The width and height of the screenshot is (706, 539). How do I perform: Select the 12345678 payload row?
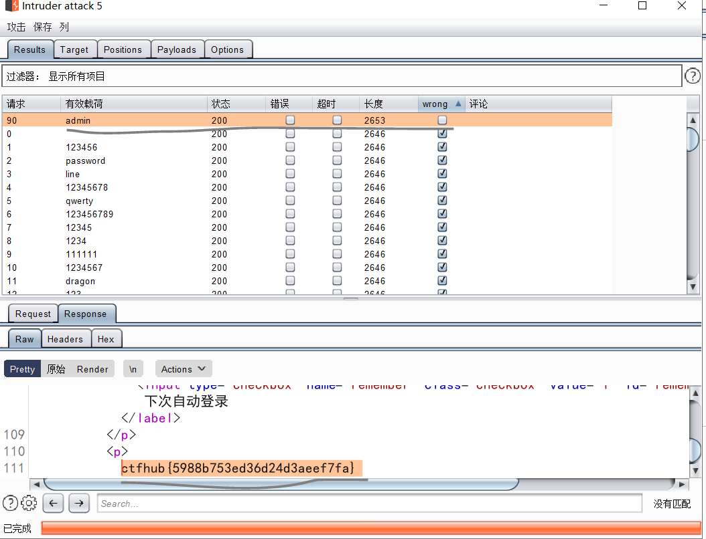pos(307,187)
